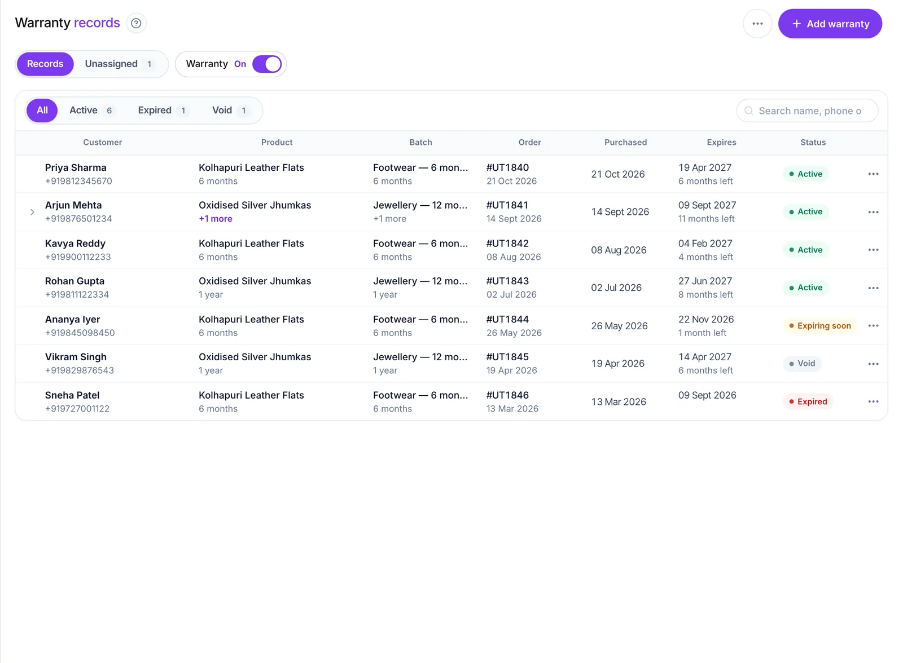This screenshot has height=663, width=903.
Task: Click phone number +919812345670
Action: coord(78,181)
